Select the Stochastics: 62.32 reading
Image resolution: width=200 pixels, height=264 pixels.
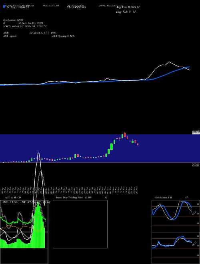click(x=13, y=20)
